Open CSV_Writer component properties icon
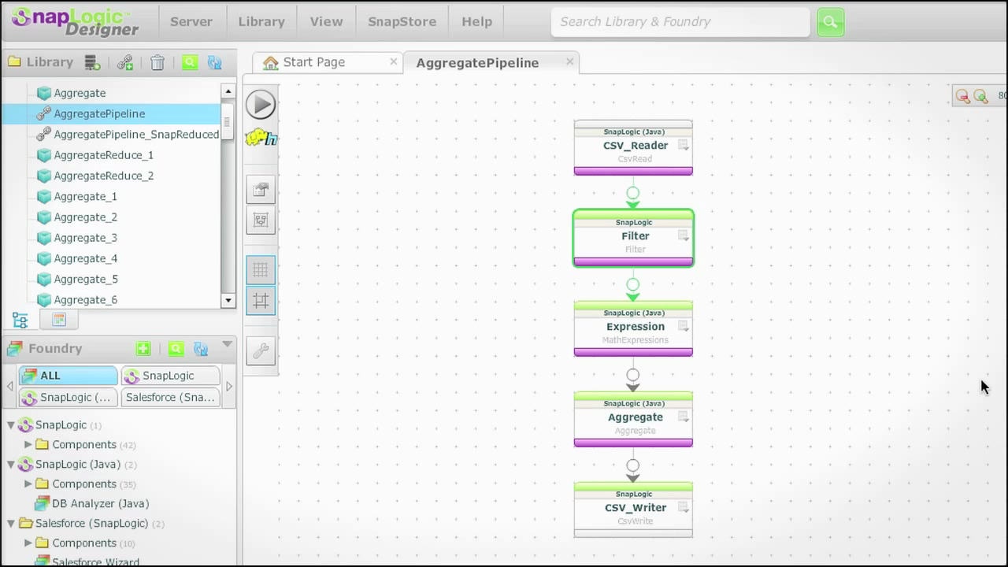 684,508
